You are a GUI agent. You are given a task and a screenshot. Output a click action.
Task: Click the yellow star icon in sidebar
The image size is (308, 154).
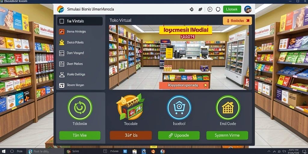[x=62, y=42]
